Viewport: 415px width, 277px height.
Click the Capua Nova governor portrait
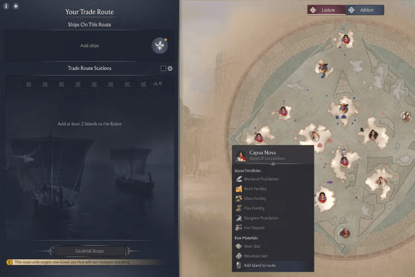pos(241,155)
